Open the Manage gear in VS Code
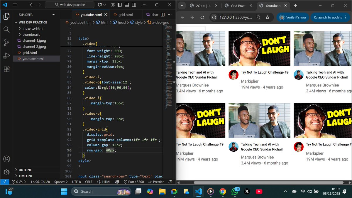The width and height of the screenshot is (352, 198). (x=6, y=172)
